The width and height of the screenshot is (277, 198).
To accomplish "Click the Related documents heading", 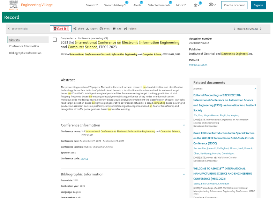I will pyautogui.click(x=209, y=82).
